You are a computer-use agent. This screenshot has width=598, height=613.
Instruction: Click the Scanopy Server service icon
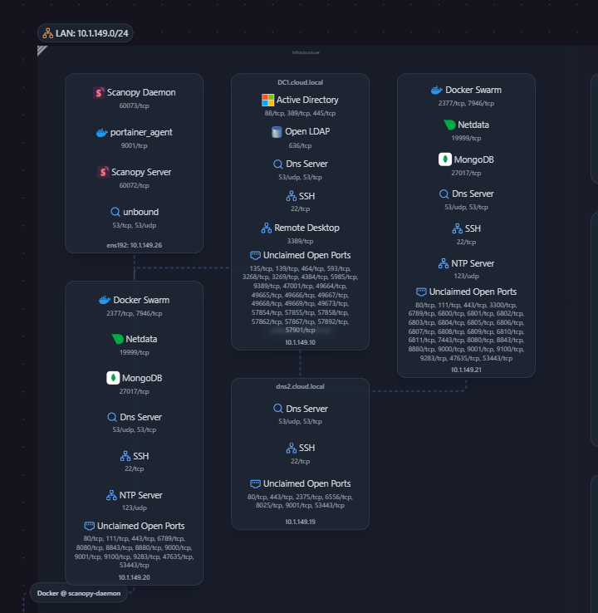click(x=104, y=172)
